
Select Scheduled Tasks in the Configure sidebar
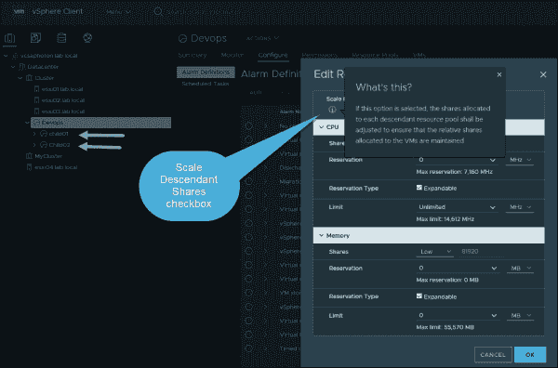[206, 84]
